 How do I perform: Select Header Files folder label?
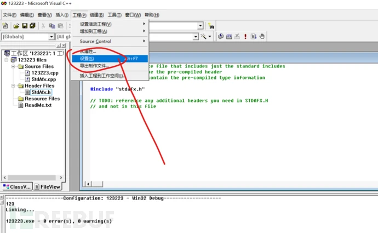click(39, 86)
